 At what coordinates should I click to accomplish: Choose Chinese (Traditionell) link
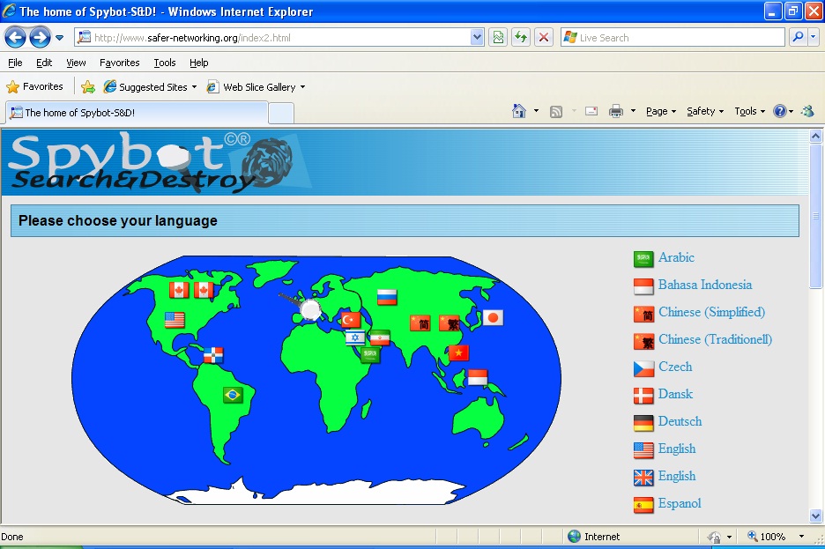tap(715, 339)
